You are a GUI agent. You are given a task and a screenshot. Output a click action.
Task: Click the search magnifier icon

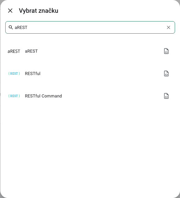[x=11, y=27]
